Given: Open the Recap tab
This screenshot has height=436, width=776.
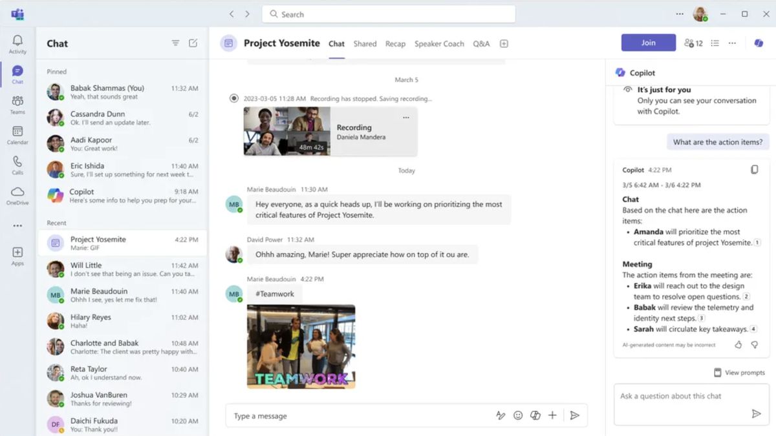Looking at the screenshot, I should [395, 44].
